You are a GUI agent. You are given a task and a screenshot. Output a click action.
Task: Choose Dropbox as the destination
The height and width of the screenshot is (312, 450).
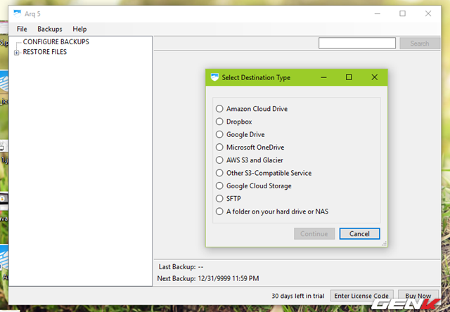point(220,122)
